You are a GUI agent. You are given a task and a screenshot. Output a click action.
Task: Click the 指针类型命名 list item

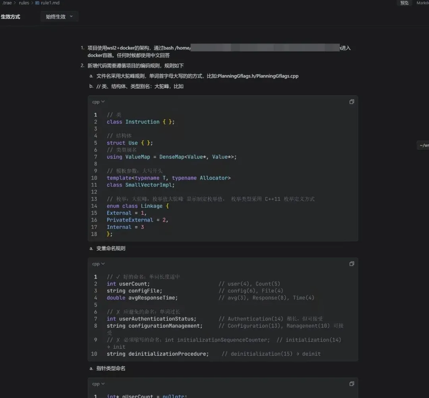pos(111,368)
